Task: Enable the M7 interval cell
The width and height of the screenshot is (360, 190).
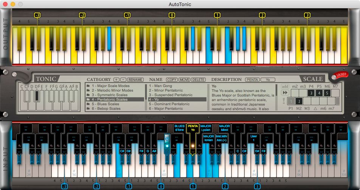Action: (335, 93)
